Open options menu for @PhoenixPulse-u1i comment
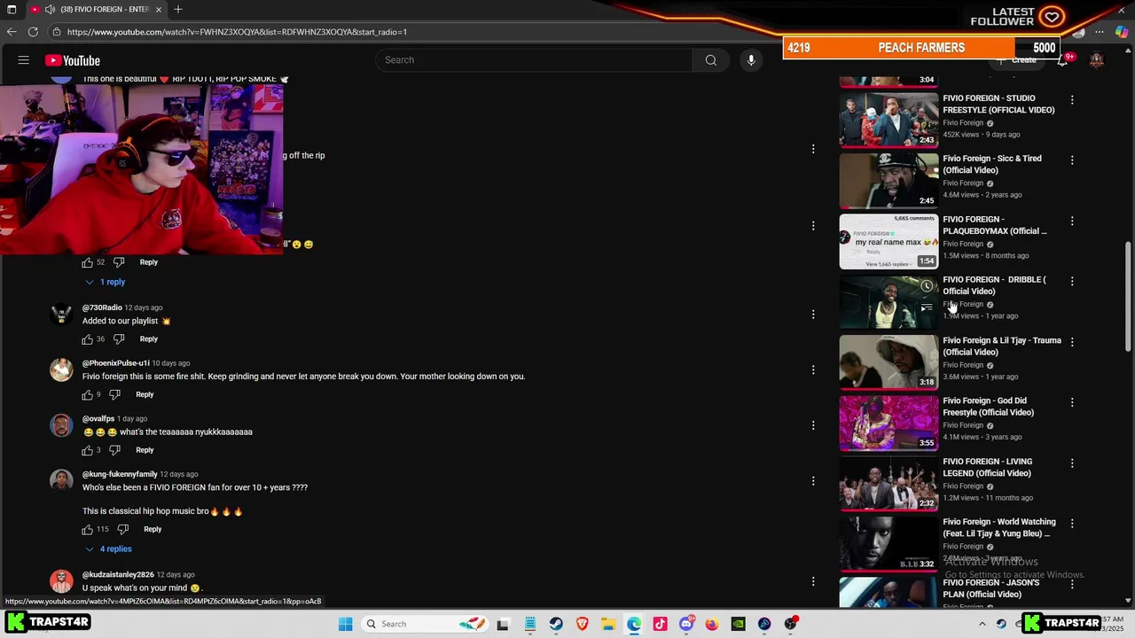Screen dimensions: 1135x638 [x=813, y=370]
